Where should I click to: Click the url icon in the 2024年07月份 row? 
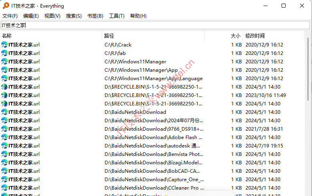(x=4, y=121)
